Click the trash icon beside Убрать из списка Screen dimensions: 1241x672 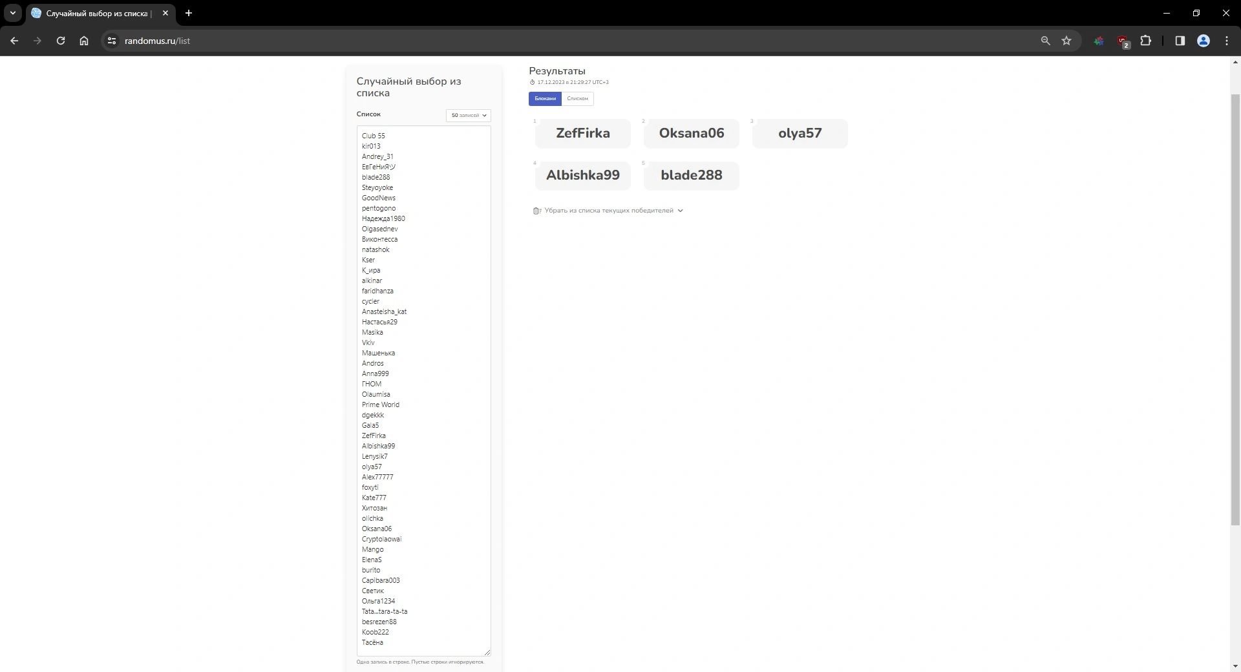tap(536, 211)
